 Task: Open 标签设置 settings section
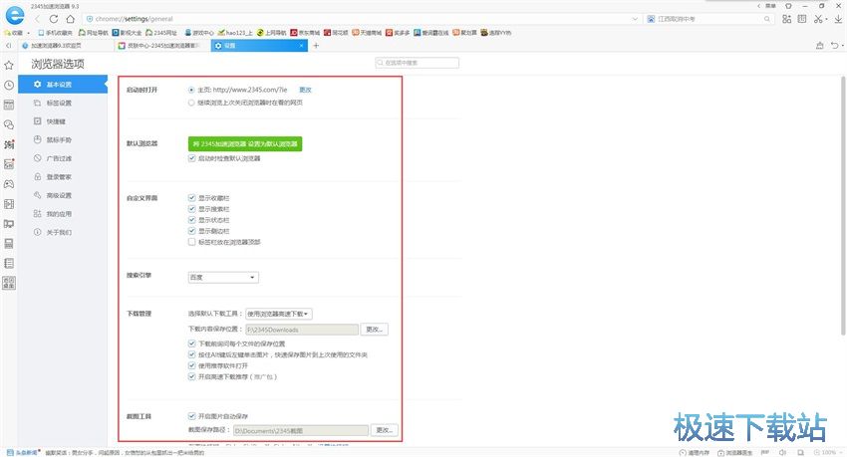(63, 104)
